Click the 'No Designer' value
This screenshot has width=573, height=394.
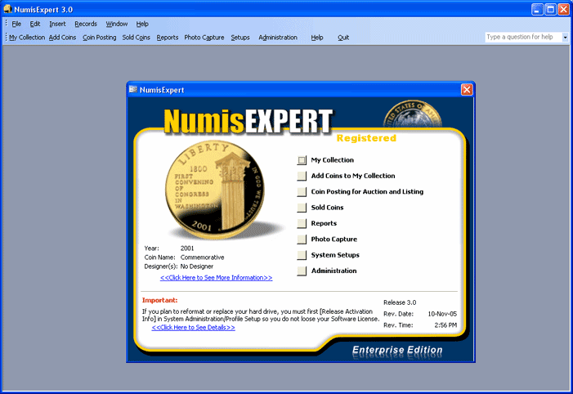(197, 266)
